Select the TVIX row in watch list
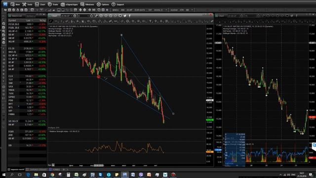316x178 pixels. (x=27, y=93)
